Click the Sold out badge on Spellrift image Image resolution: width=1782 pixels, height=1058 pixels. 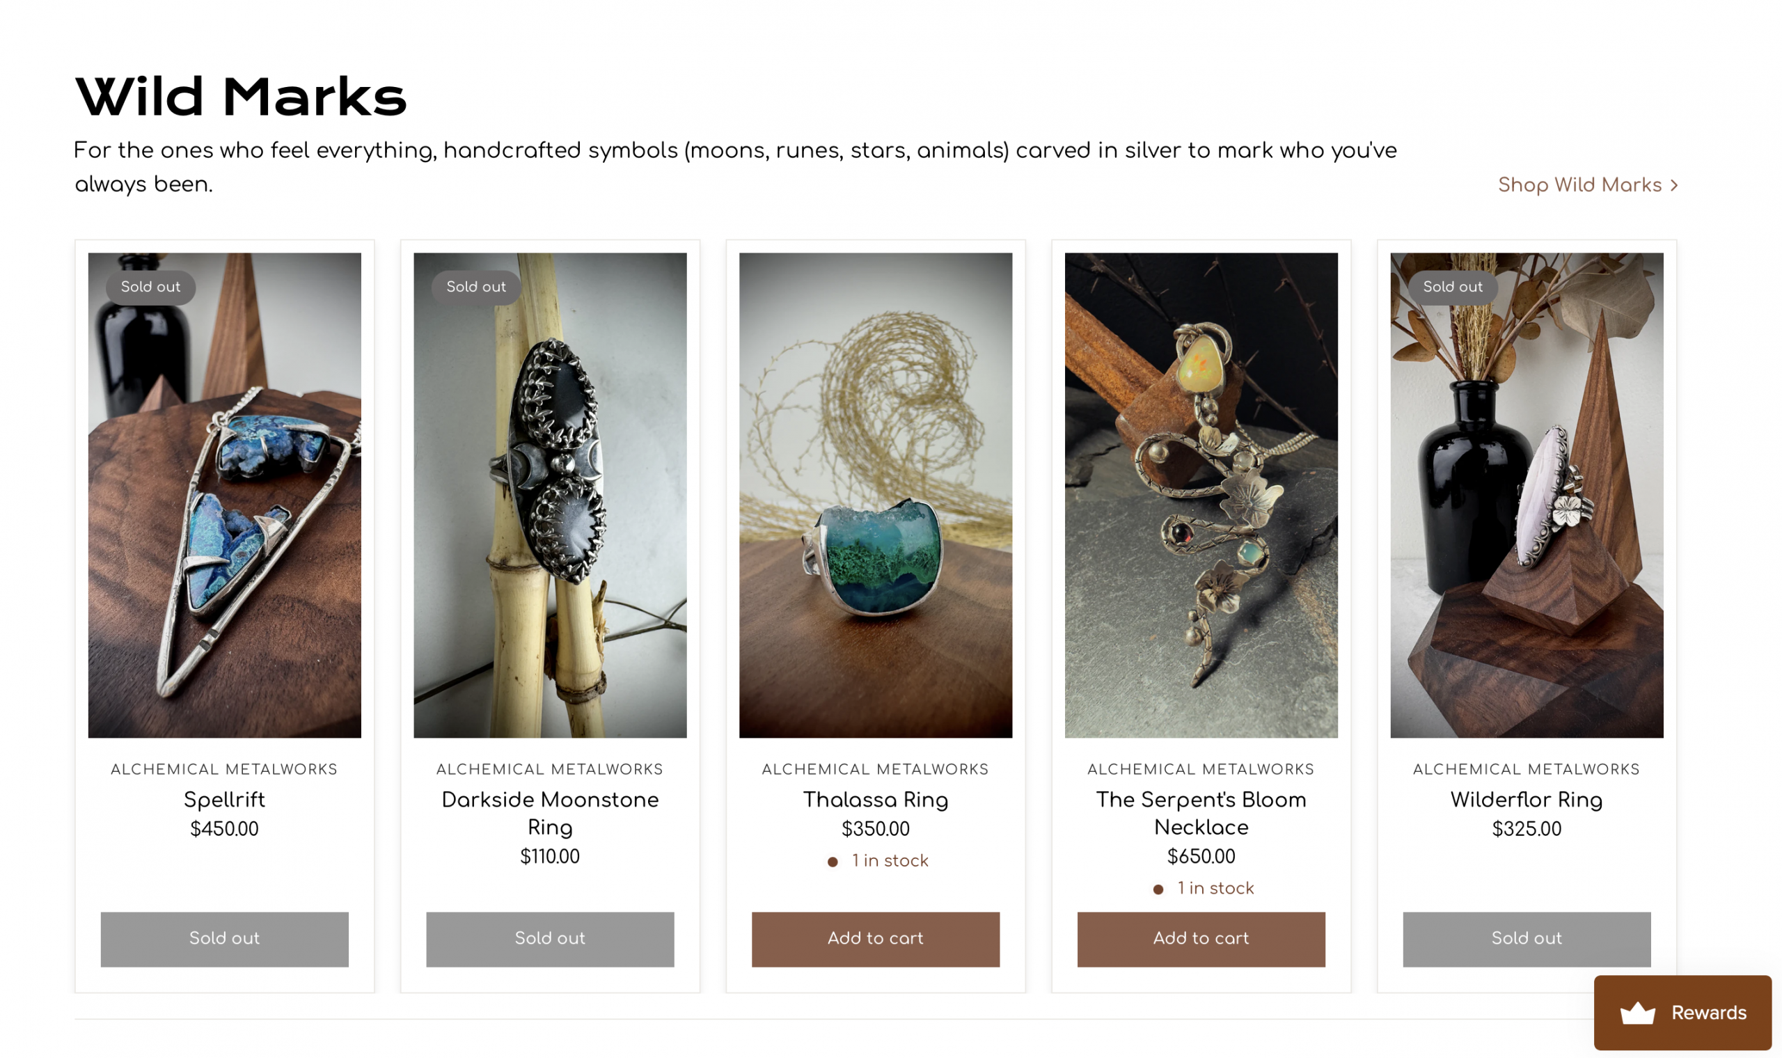150,287
